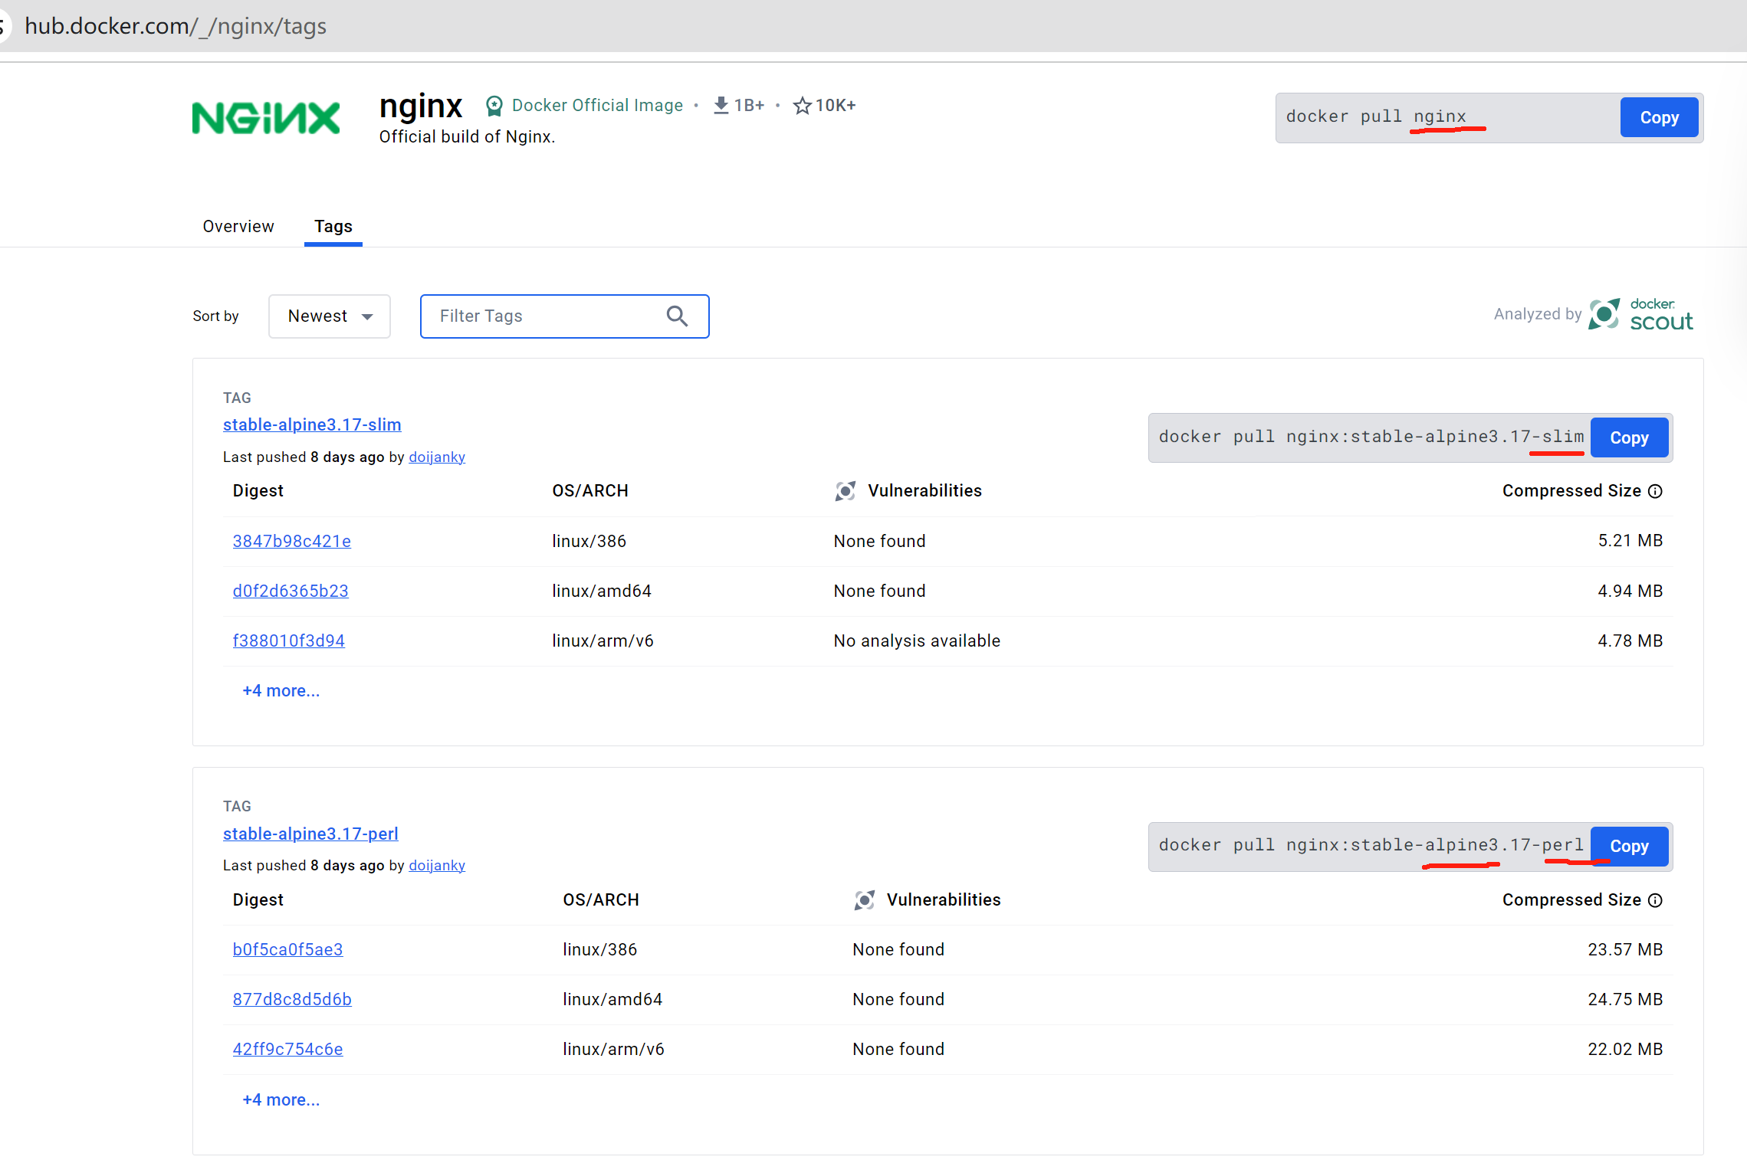Copy the docker pull nginx command
The width and height of the screenshot is (1747, 1173).
pyautogui.click(x=1659, y=118)
